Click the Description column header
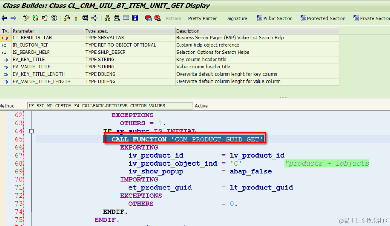This screenshot has width=390, height=226. click(x=257, y=31)
